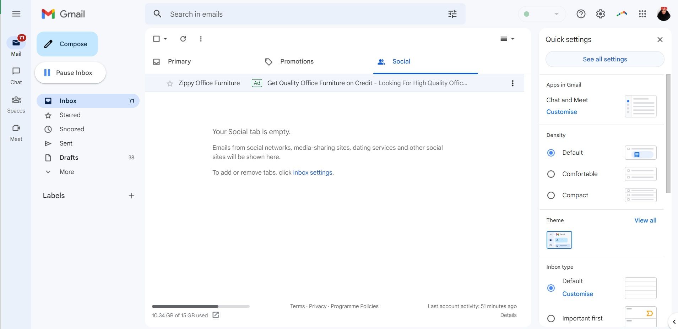The width and height of the screenshot is (678, 329).
Task: Open Google Meet from the sidebar
Action: [16, 132]
